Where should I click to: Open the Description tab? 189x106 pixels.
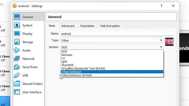(x=87, y=26)
